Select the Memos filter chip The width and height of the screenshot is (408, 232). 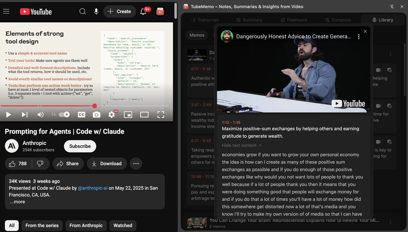point(197,35)
